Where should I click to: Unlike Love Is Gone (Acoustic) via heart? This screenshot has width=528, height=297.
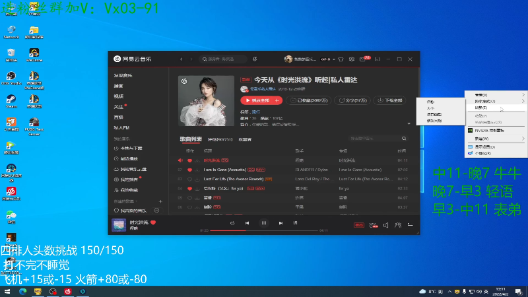click(x=189, y=170)
